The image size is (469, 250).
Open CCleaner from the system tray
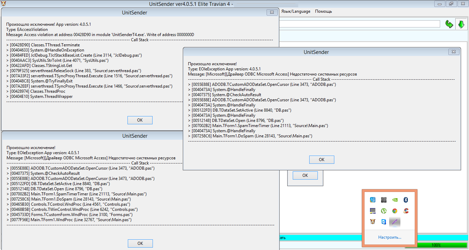pos(405,211)
